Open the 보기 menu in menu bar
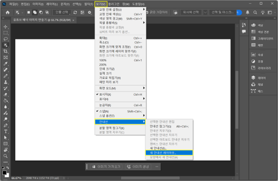Screen dimensions: 278x181 coord(101,4)
